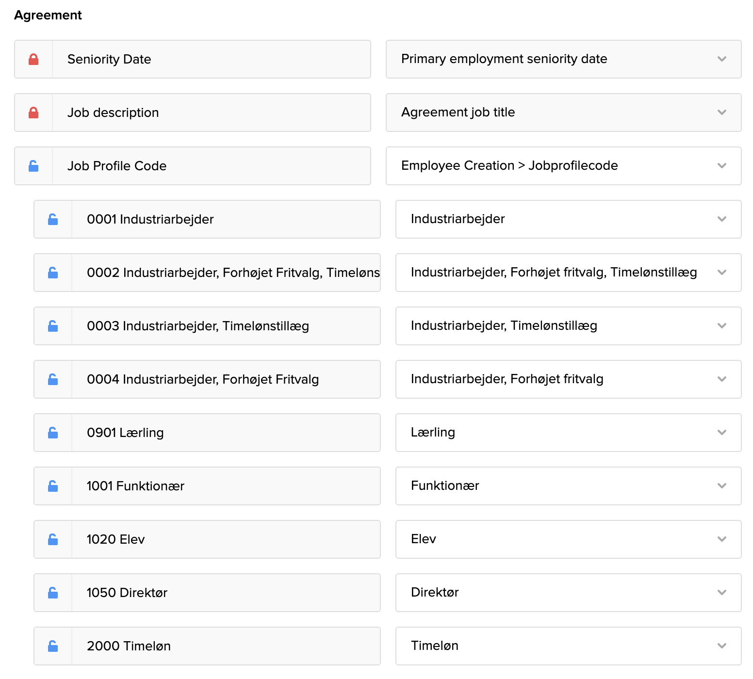Open the Agreement job title dropdown

point(563,113)
